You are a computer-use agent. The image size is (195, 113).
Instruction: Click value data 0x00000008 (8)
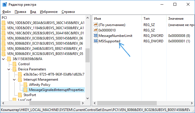pyautogui.click(x=179, y=35)
